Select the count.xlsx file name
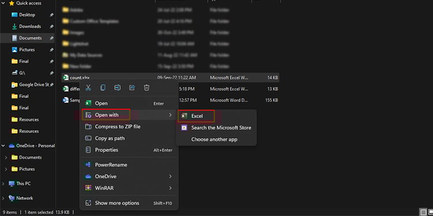Screen dimensions: 433x216 point(80,78)
